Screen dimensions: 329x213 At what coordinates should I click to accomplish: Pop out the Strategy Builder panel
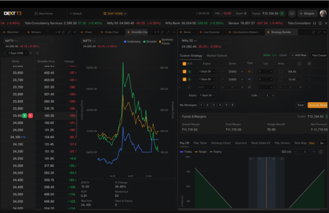(x=314, y=32)
